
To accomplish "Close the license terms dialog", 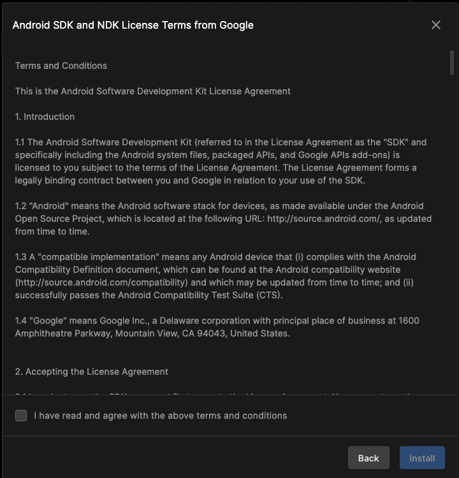I will coord(436,25).
